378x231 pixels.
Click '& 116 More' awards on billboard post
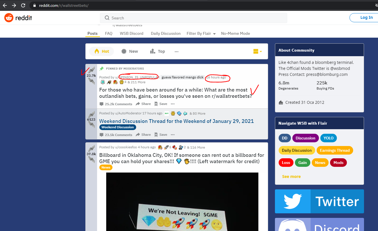(x=196, y=147)
